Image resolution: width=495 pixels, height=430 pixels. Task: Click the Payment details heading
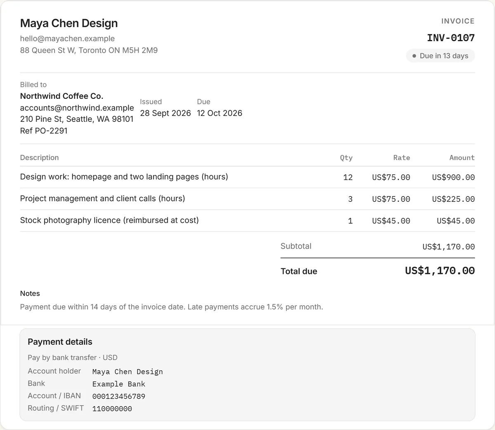(60, 342)
